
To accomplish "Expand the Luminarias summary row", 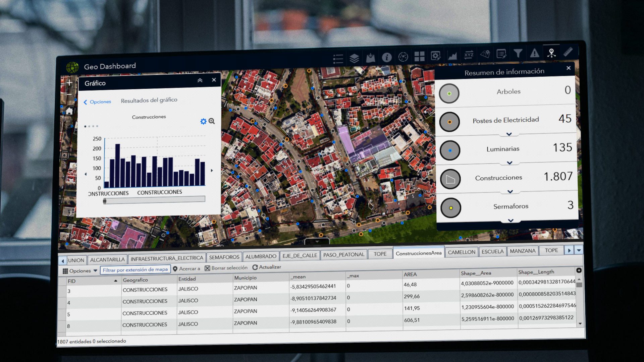I will click(509, 163).
